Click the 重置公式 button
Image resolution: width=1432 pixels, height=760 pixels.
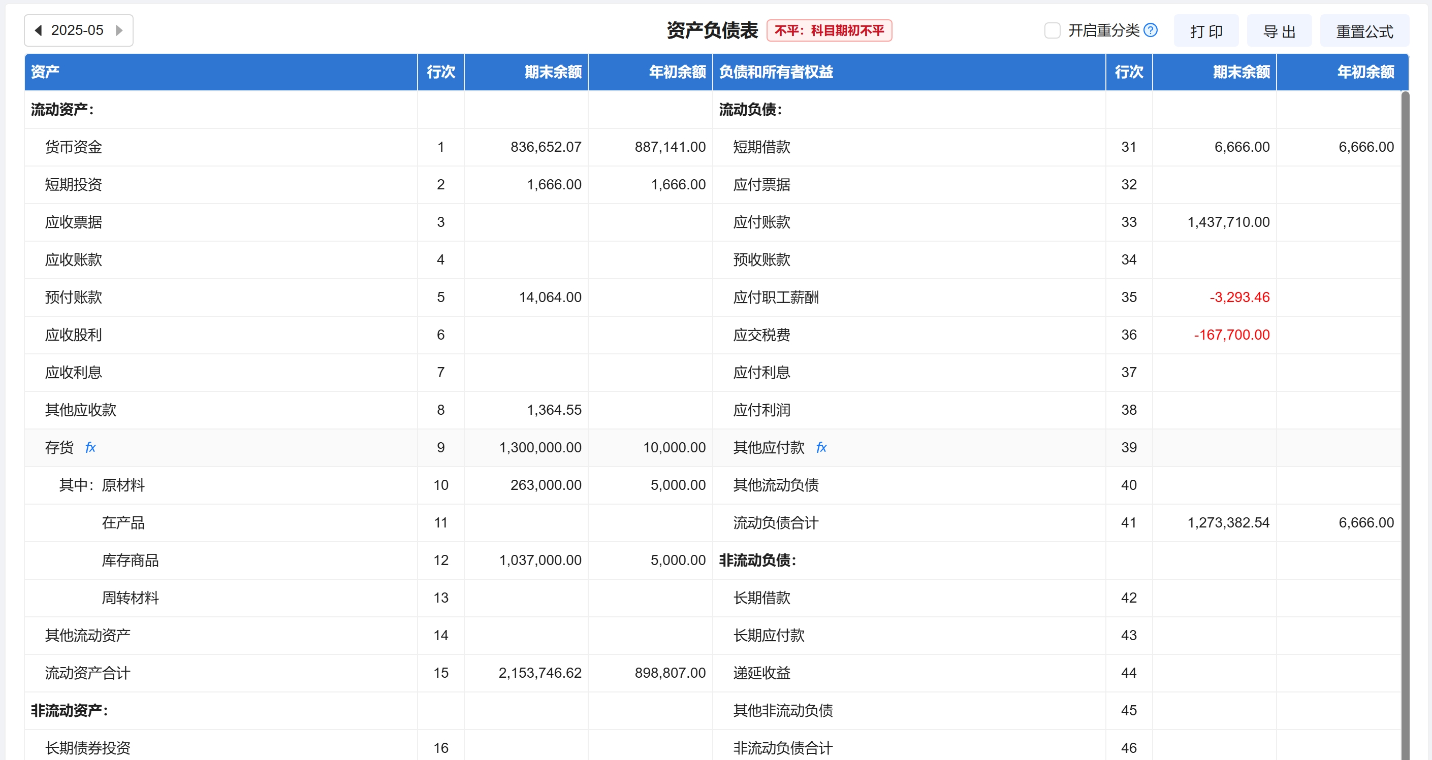click(1364, 31)
